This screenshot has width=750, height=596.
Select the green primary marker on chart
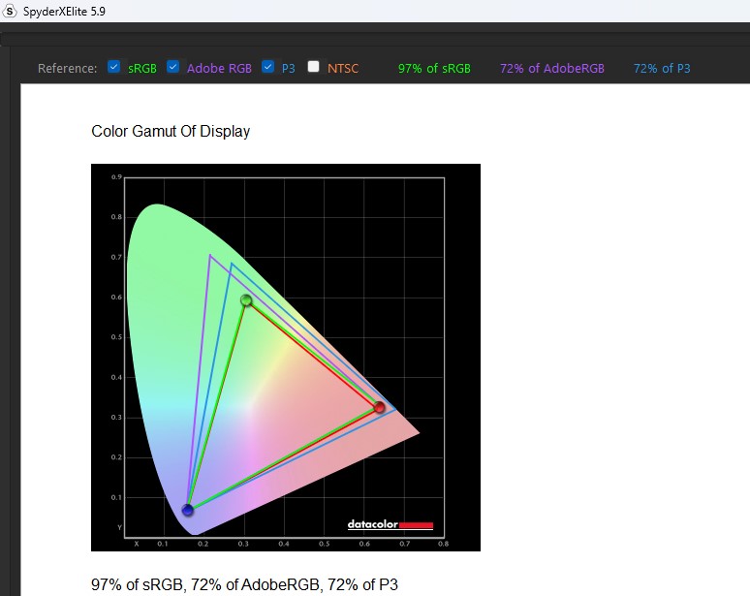[246, 300]
